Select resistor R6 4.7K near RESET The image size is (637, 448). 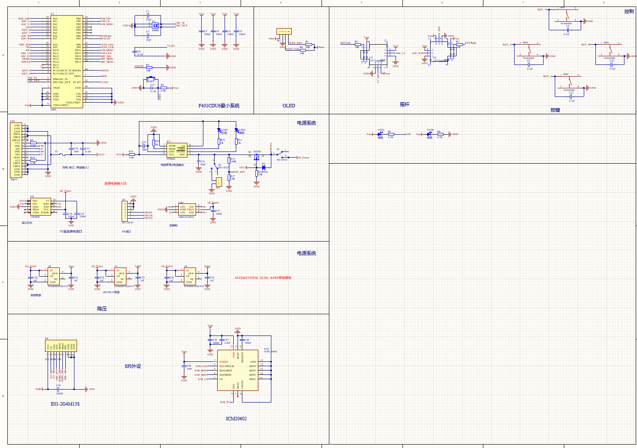coord(163,88)
